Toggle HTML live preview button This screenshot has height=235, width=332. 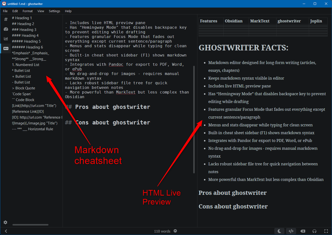(291, 231)
